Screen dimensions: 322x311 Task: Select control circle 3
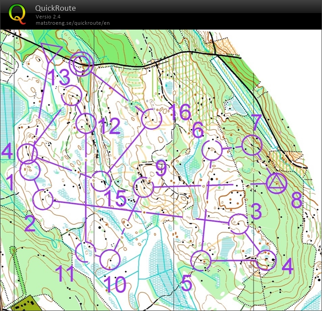coord(239,224)
